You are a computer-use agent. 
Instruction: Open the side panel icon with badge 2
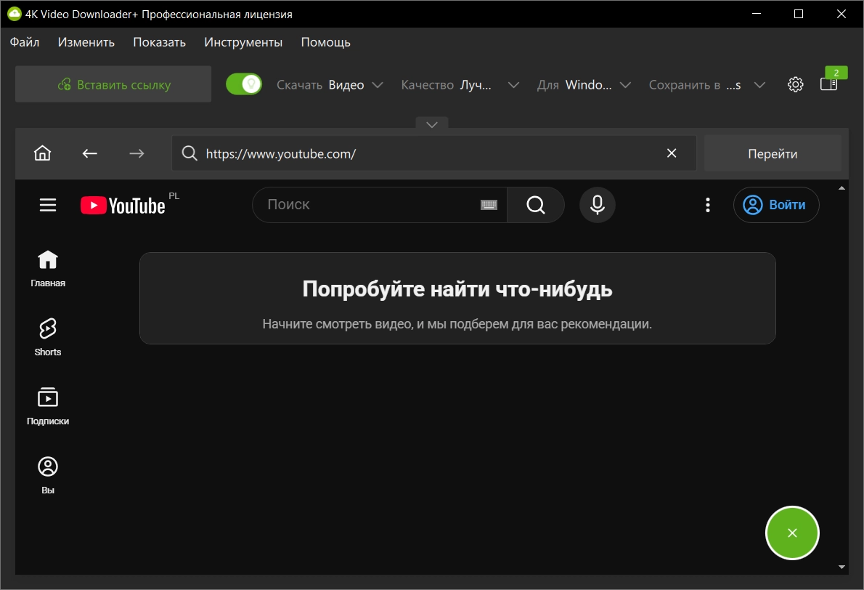click(828, 84)
